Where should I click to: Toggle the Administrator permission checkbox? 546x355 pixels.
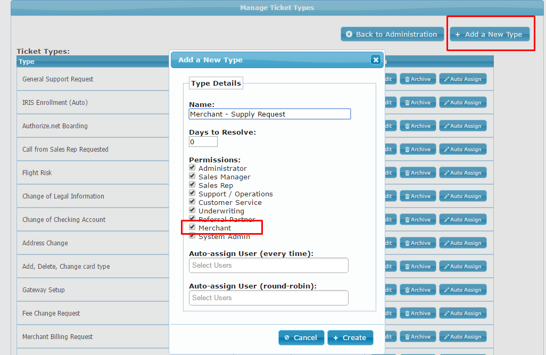click(x=193, y=168)
